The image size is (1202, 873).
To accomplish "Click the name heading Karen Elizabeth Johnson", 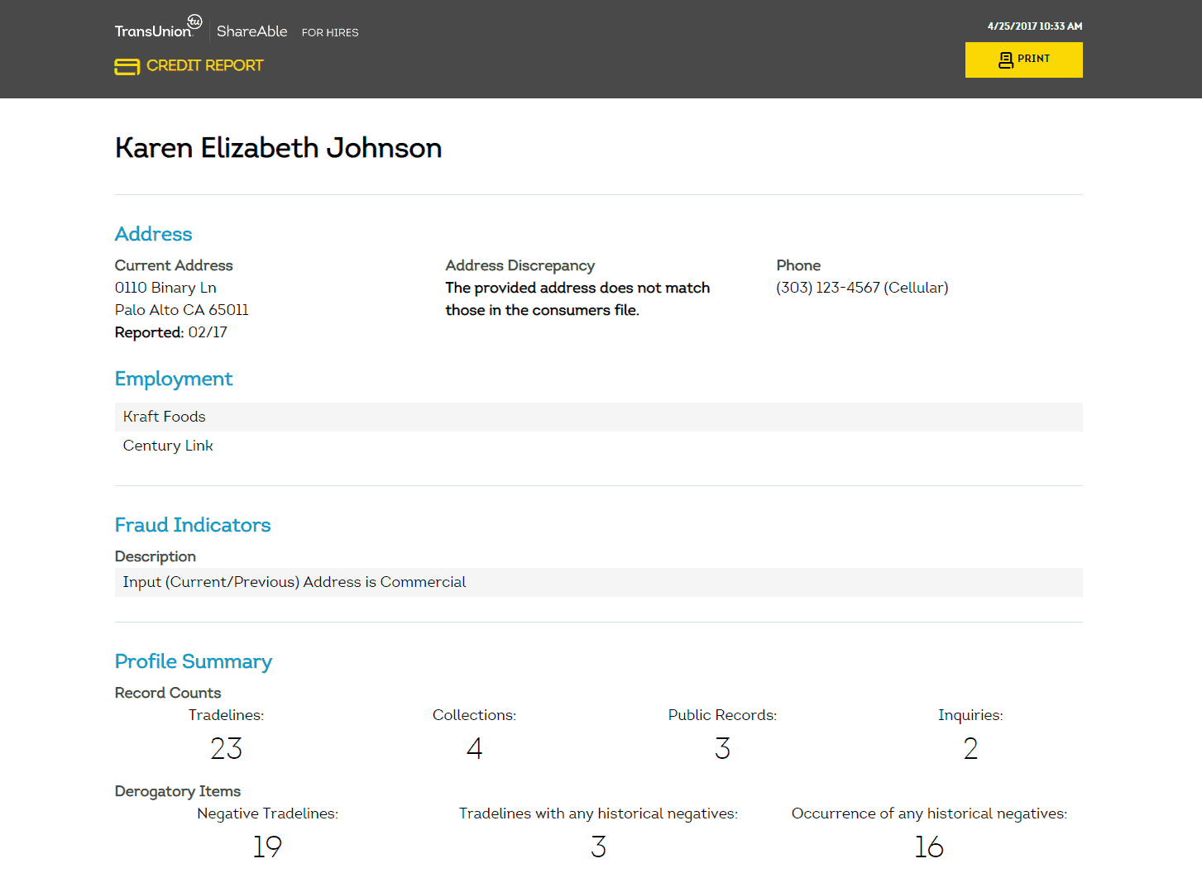I will [278, 148].
